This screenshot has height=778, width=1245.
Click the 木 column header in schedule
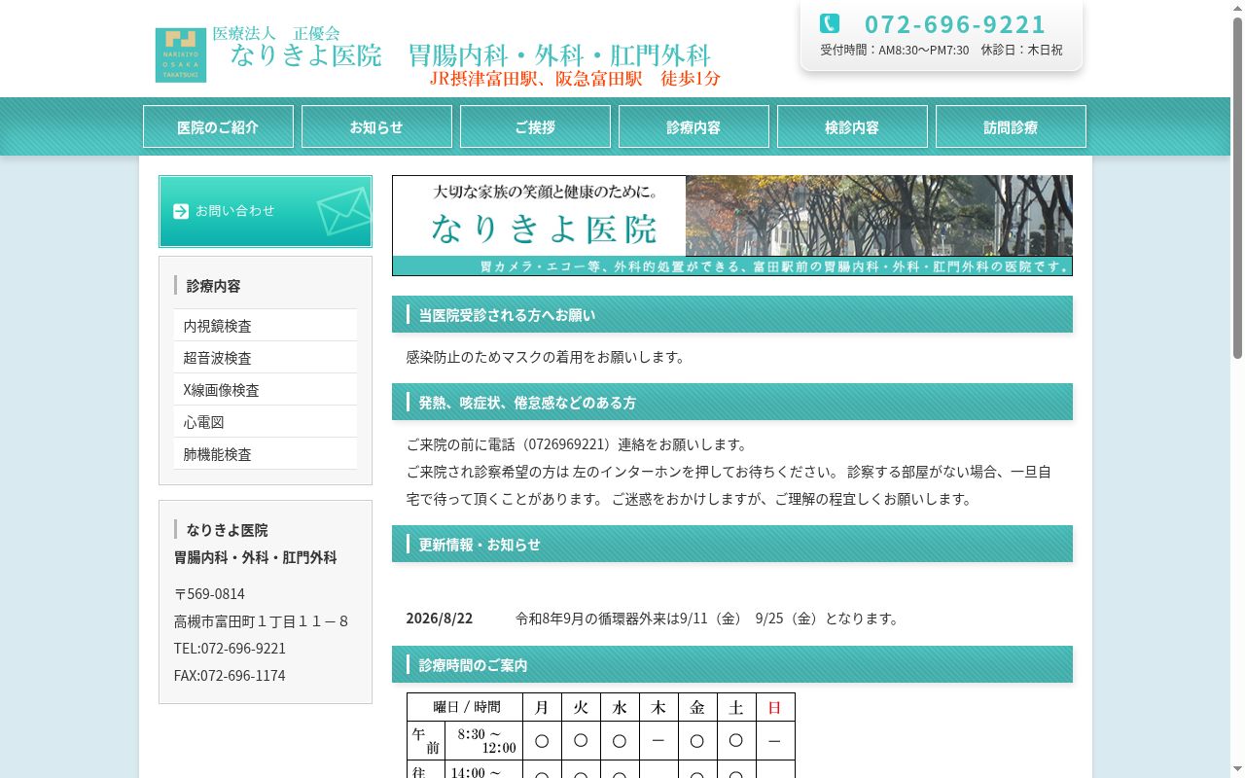[658, 707]
